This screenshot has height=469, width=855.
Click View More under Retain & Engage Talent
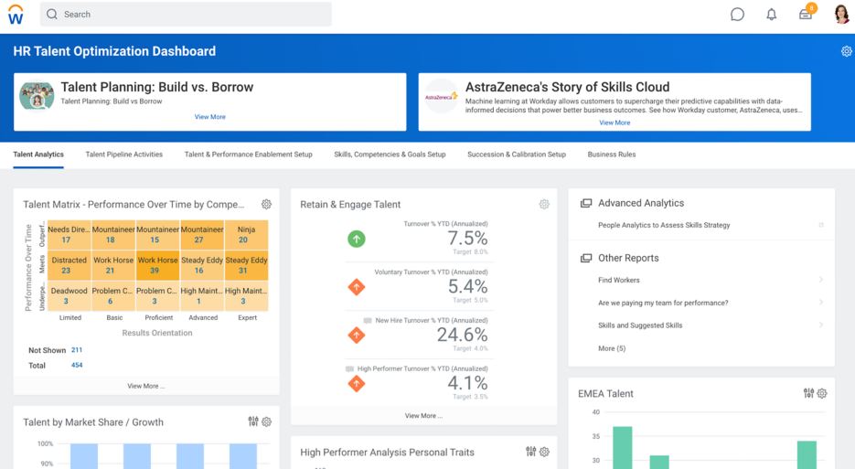point(423,416)
